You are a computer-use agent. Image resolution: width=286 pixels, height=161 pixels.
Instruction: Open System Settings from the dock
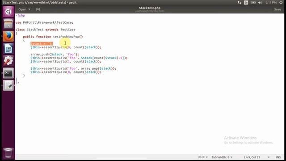coord(8,61)
